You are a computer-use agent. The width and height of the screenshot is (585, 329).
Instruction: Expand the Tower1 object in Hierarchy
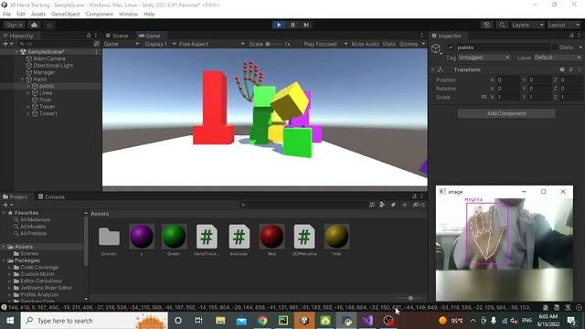pyautogui.click(x=28, y=113)
